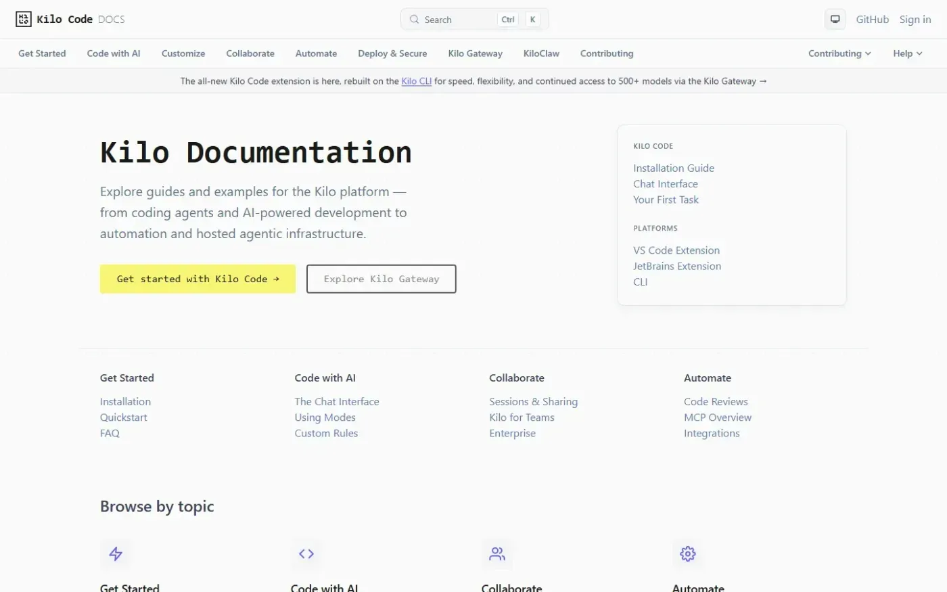Open the GitHub link

click(872, 20)
